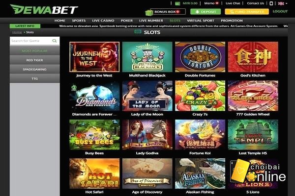Viewport: 295px width, 196px height.
Task: Select the RED TIGER provider tab
Action: click(x=34, y=60)
